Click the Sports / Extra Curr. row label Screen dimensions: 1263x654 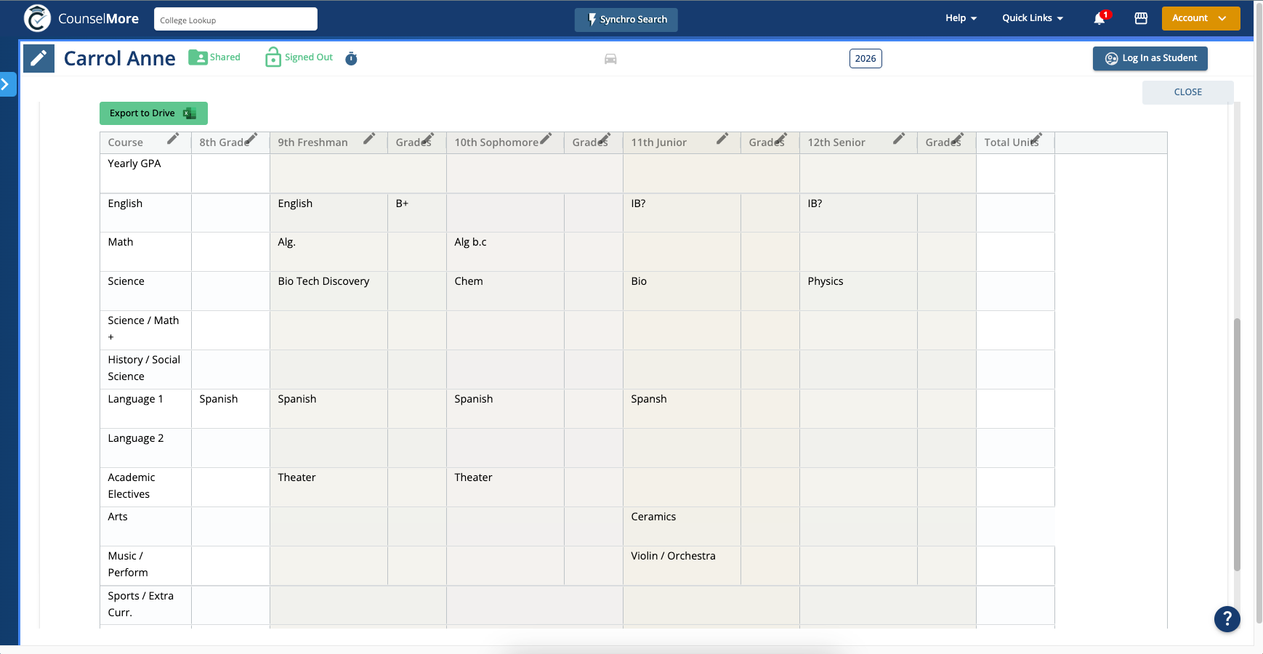pyautogui.click(x=141, y=605)
